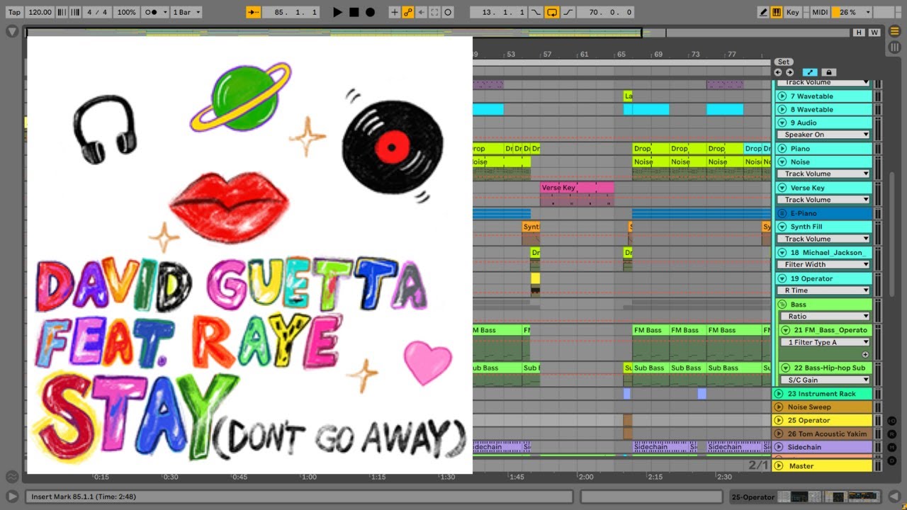
Task: Click the Arrangement Record button
Action: click(x=370, y=12)
